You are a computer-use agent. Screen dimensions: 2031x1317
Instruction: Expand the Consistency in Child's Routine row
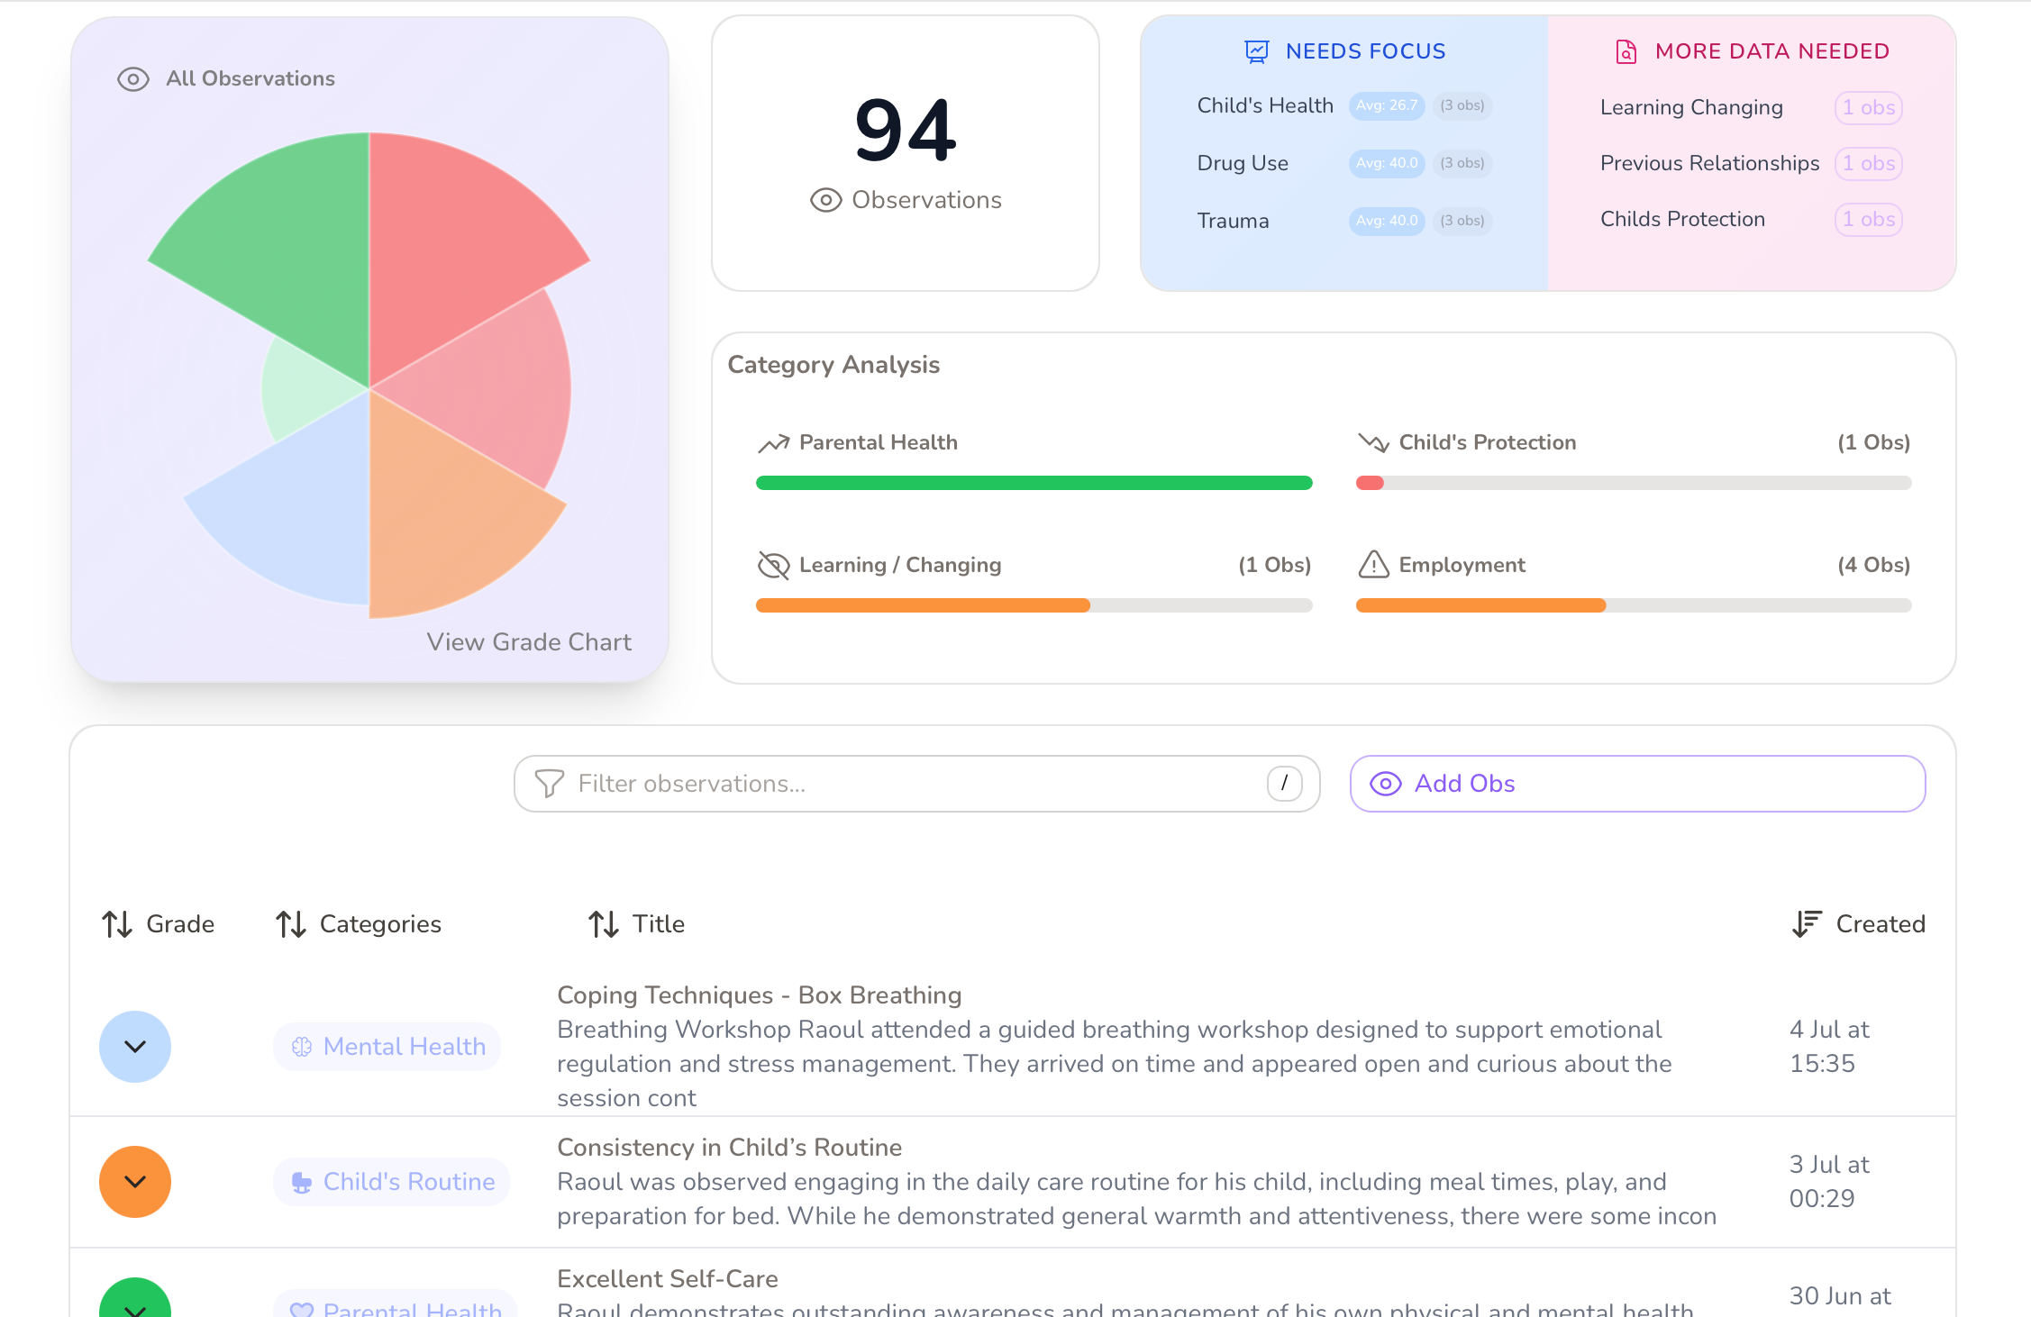[134, 1181]
